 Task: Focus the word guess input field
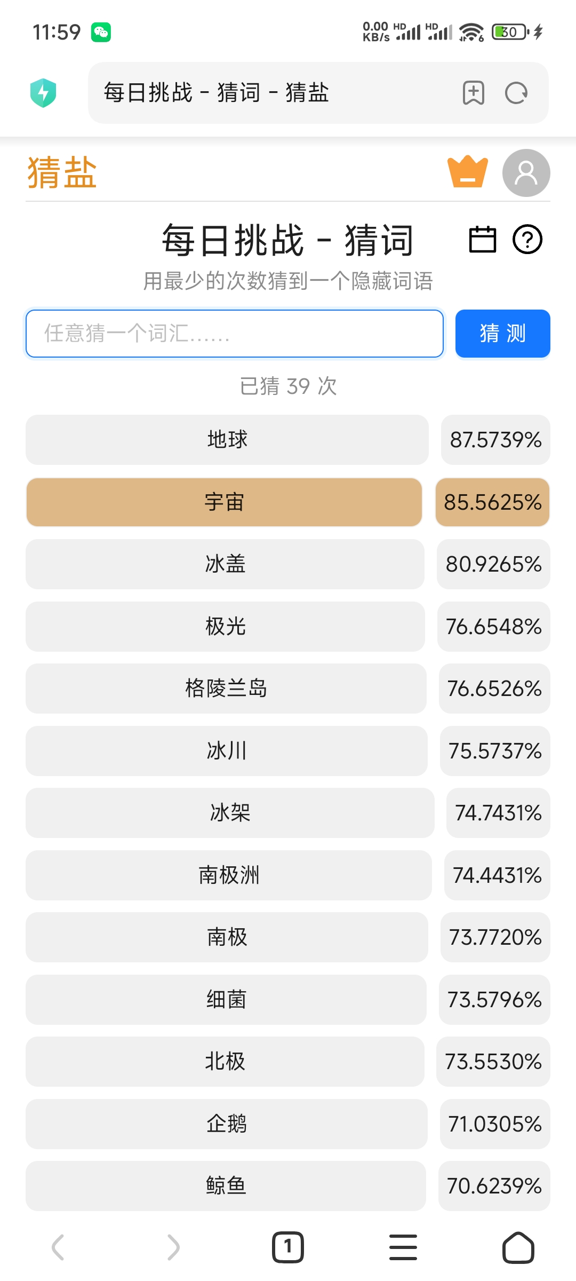coord(235,334)
